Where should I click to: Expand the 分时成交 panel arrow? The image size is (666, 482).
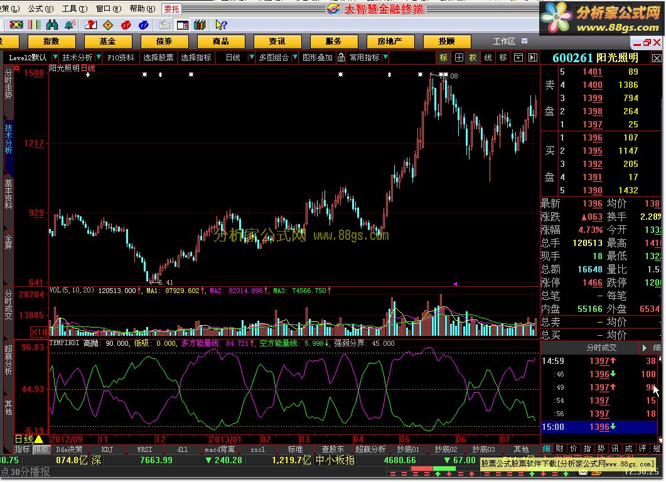click(644, 348)
